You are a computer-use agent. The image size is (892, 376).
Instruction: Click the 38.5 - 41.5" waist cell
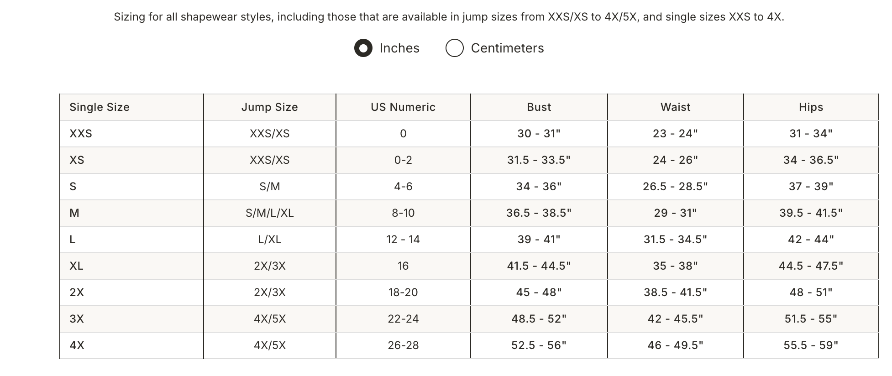point(675,292)
